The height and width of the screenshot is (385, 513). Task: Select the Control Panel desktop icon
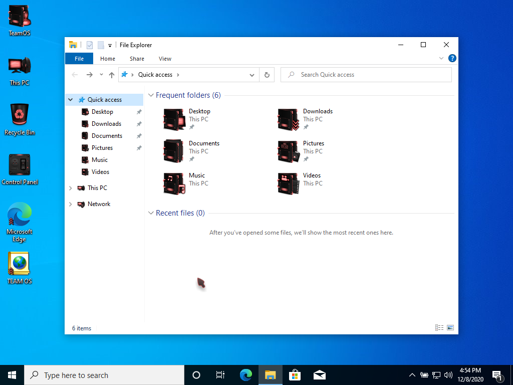tap(20, 169)
